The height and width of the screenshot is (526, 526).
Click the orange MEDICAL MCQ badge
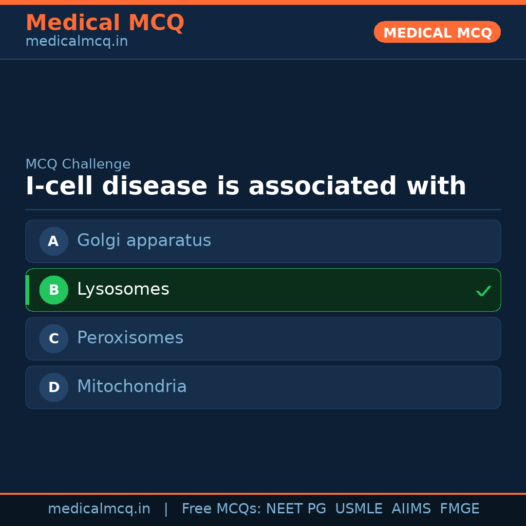pos(437,32)
